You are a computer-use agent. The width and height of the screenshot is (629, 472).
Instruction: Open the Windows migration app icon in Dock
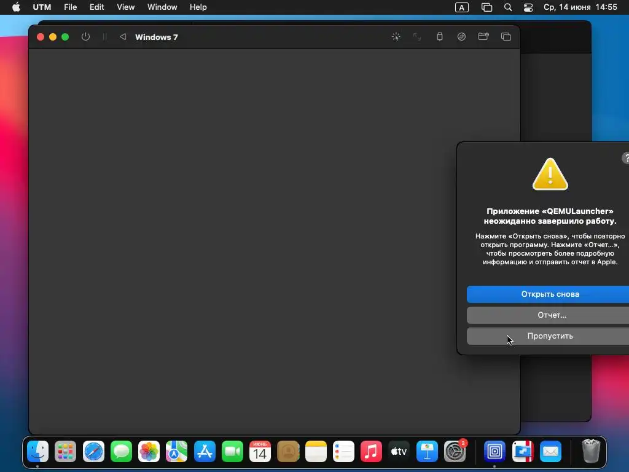[x=523, y=452]
